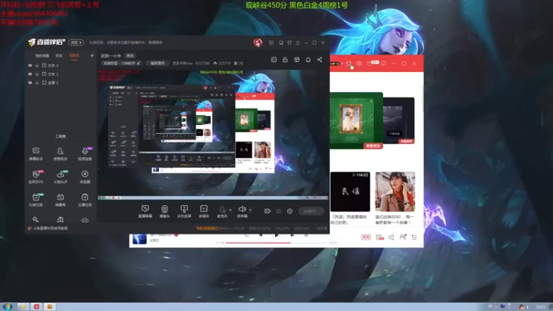Select the orange highlighted scene tab

pos(74,56)
